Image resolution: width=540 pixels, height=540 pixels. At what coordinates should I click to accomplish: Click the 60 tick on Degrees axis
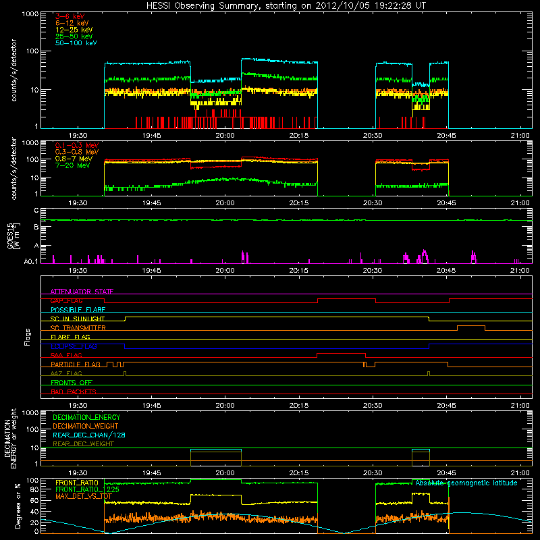coord(34,500)
